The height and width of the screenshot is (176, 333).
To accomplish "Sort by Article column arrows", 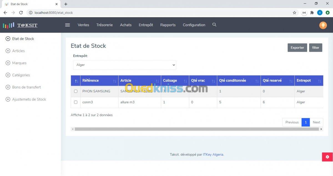I will coord(157,81).
